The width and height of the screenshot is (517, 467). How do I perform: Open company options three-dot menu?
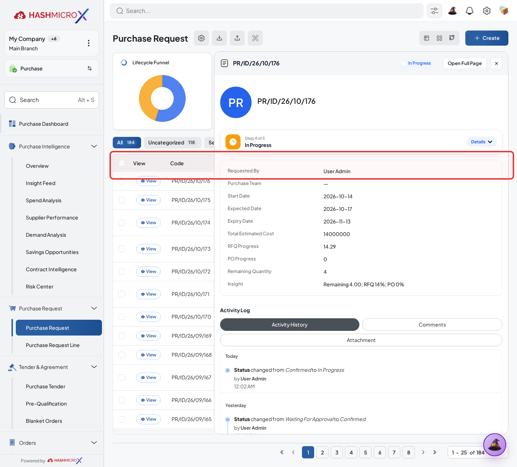pos(89,43)
